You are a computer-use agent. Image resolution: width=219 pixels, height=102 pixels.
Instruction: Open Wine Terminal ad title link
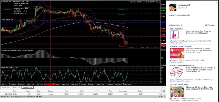click(x=176, y=29)
